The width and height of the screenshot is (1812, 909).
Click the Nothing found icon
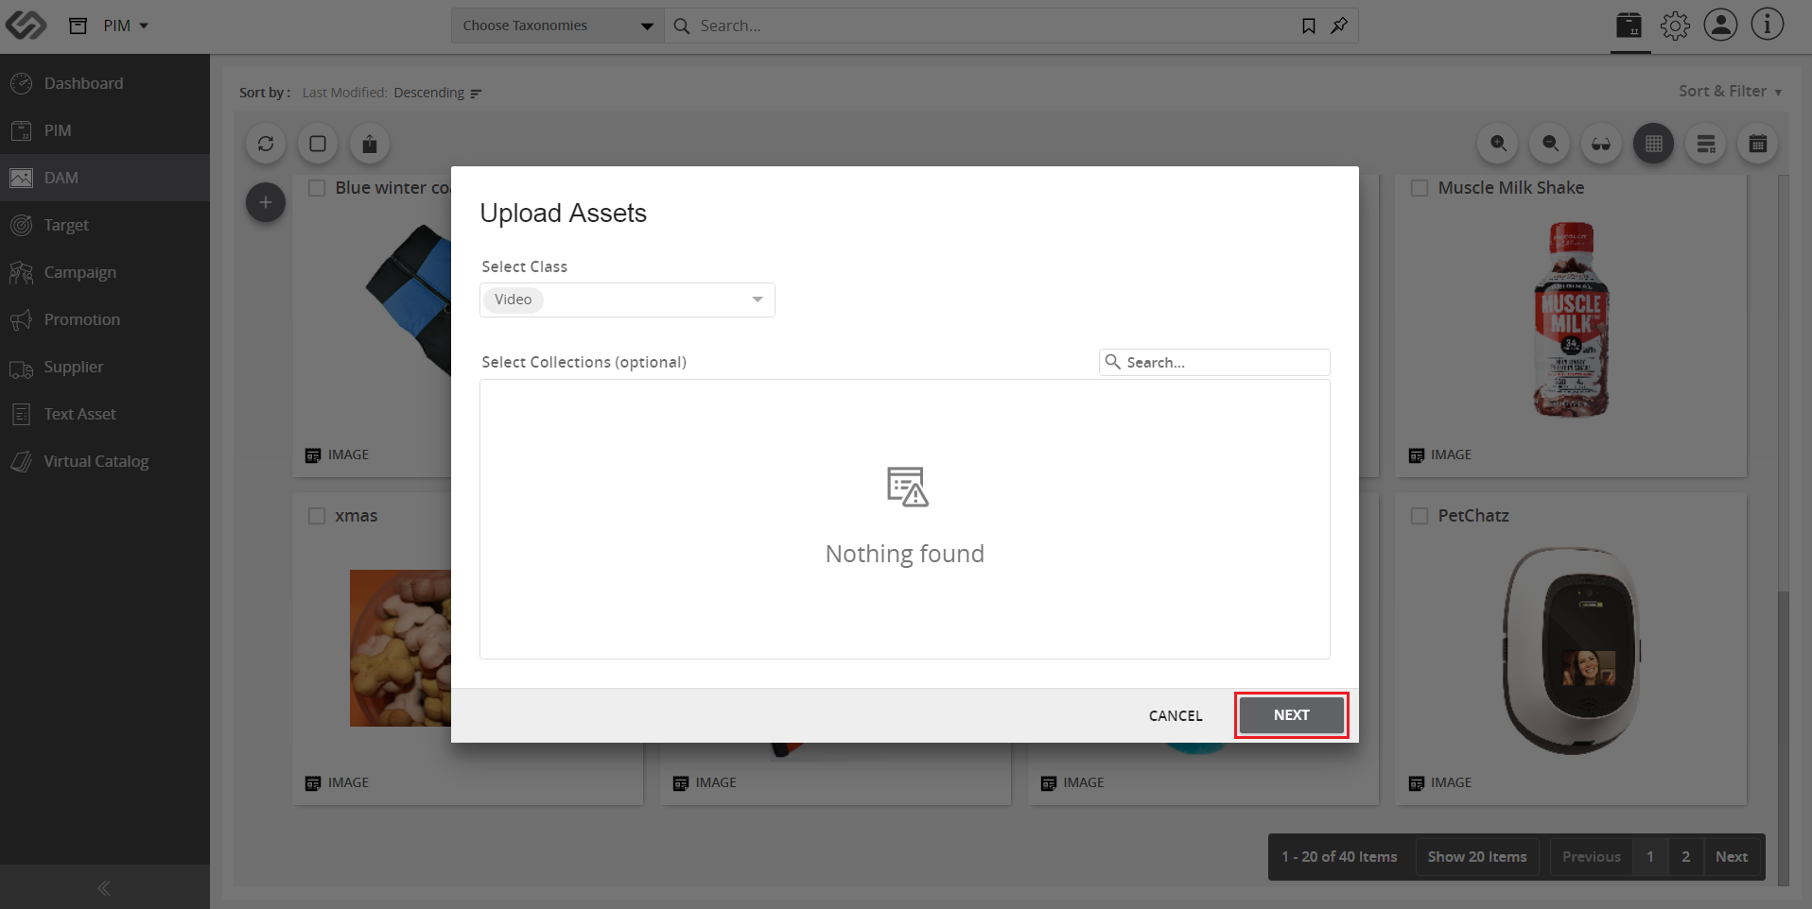point(907,487)
